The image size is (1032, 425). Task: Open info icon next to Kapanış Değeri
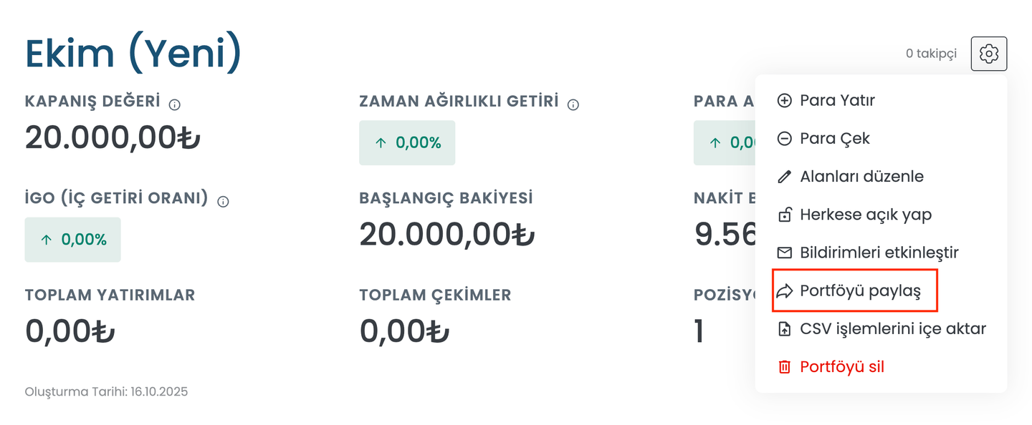click(x=175, y=104)
